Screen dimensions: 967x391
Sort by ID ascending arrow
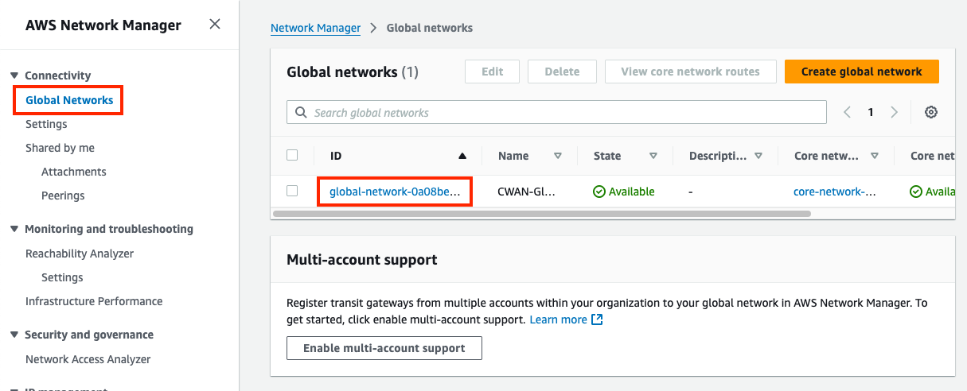point(462,157)
